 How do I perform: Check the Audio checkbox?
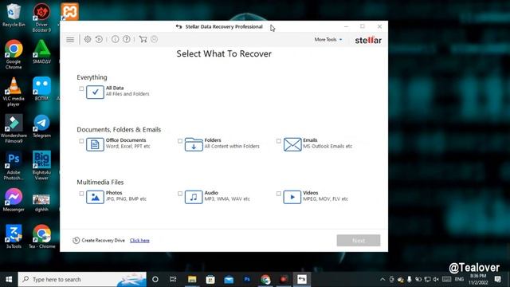180,194
